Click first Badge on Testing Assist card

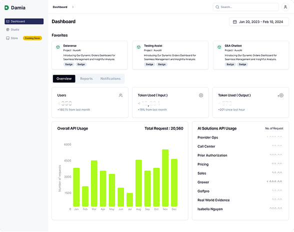pyautogui.click(x=149, y=64)
